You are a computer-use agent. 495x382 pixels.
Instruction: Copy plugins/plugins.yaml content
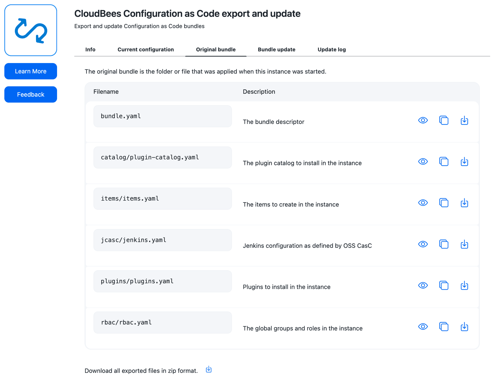(444, 285)
